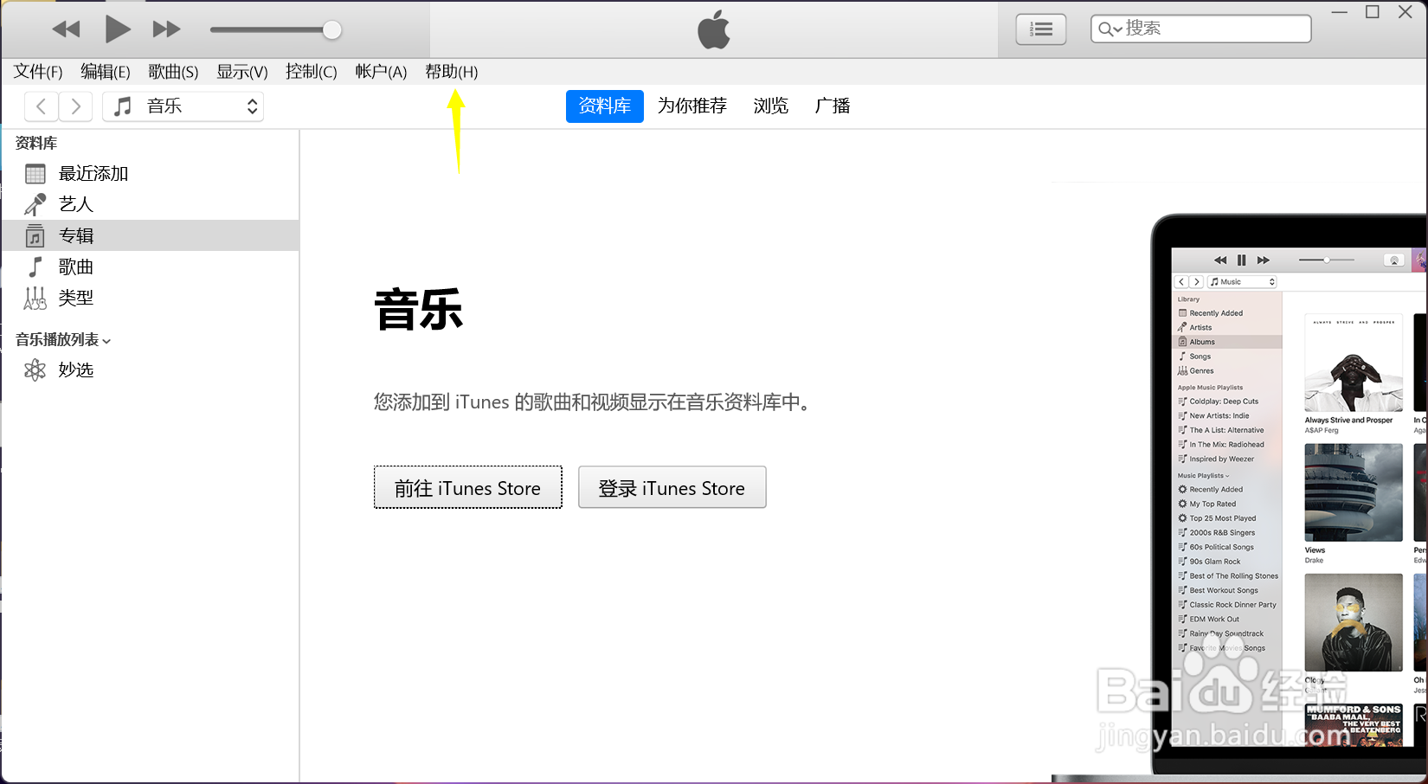Go forward with the right arrow button
1428x784 pixels.
pyautogui.click(x=75, y=106)
